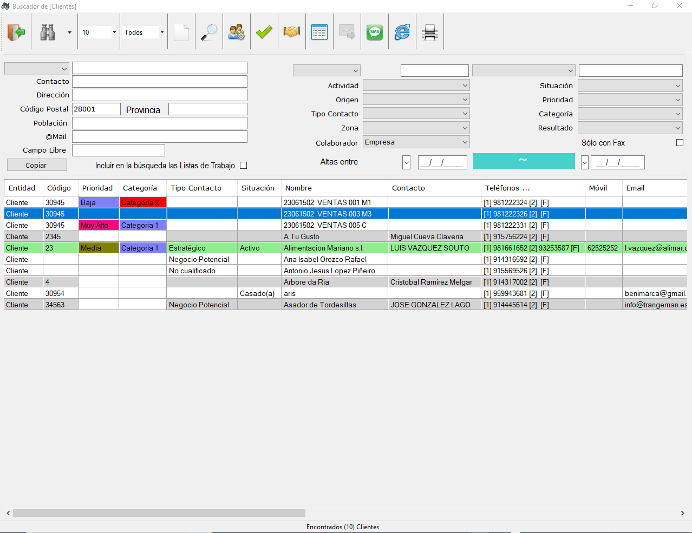Click the handshake toolbar icon
Viewport: 692px width, 533px height.
(x=292, y=32)
